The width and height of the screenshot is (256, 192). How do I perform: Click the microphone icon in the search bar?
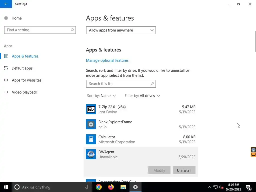87,187
